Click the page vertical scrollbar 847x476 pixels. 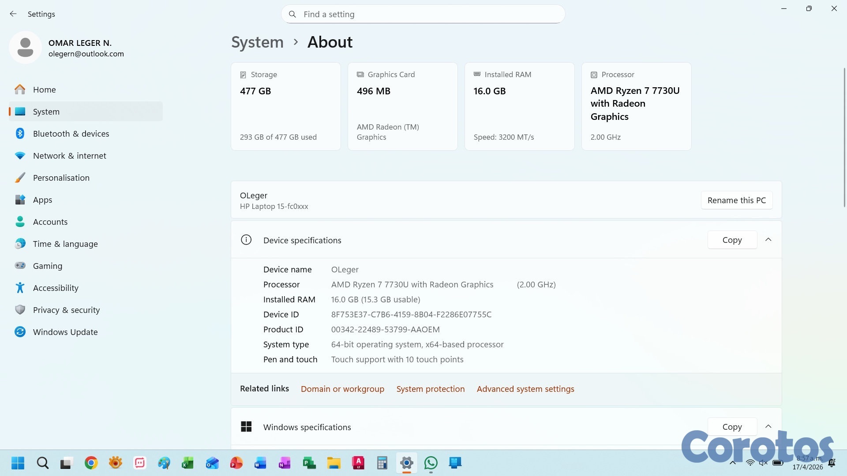pos(844,137)
